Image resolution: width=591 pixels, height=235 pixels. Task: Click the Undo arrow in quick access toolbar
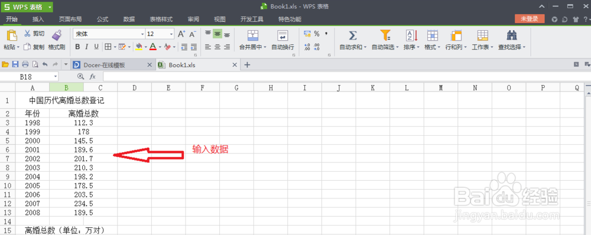point(45,64)
